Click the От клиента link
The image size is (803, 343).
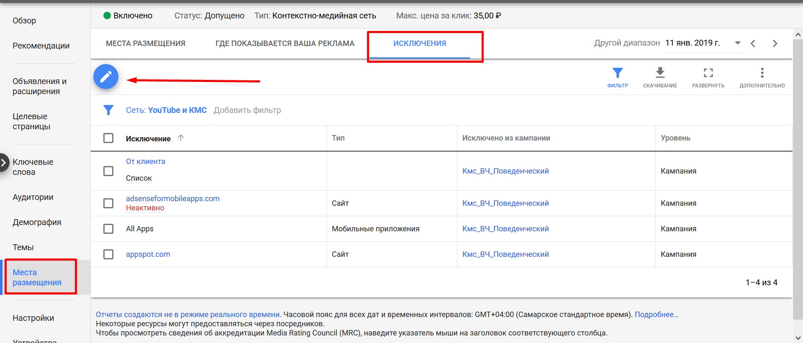pyautogui.click(x=146, y=161)
